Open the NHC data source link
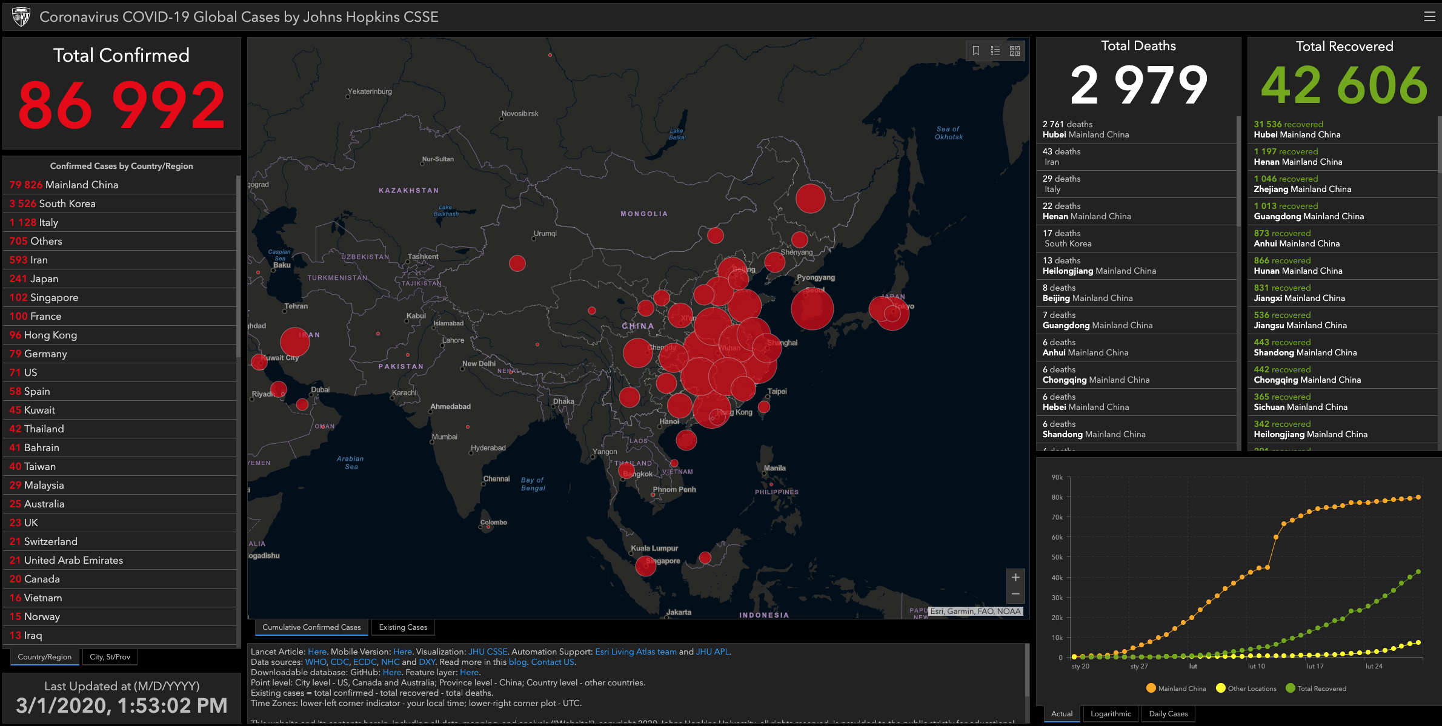The width and height of the screenshot is (1442, 726). click(x=390, y=662)
